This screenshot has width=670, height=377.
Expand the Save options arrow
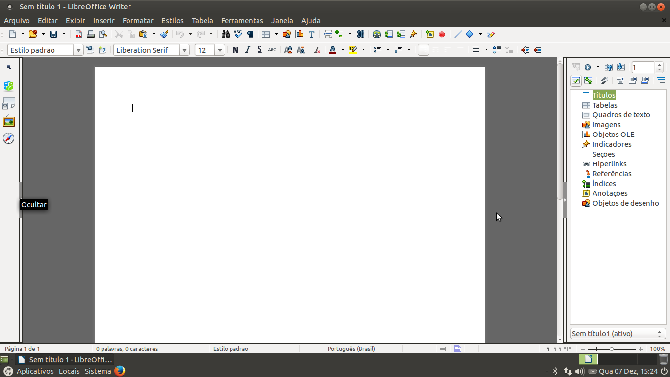click(x=64, y=34)
